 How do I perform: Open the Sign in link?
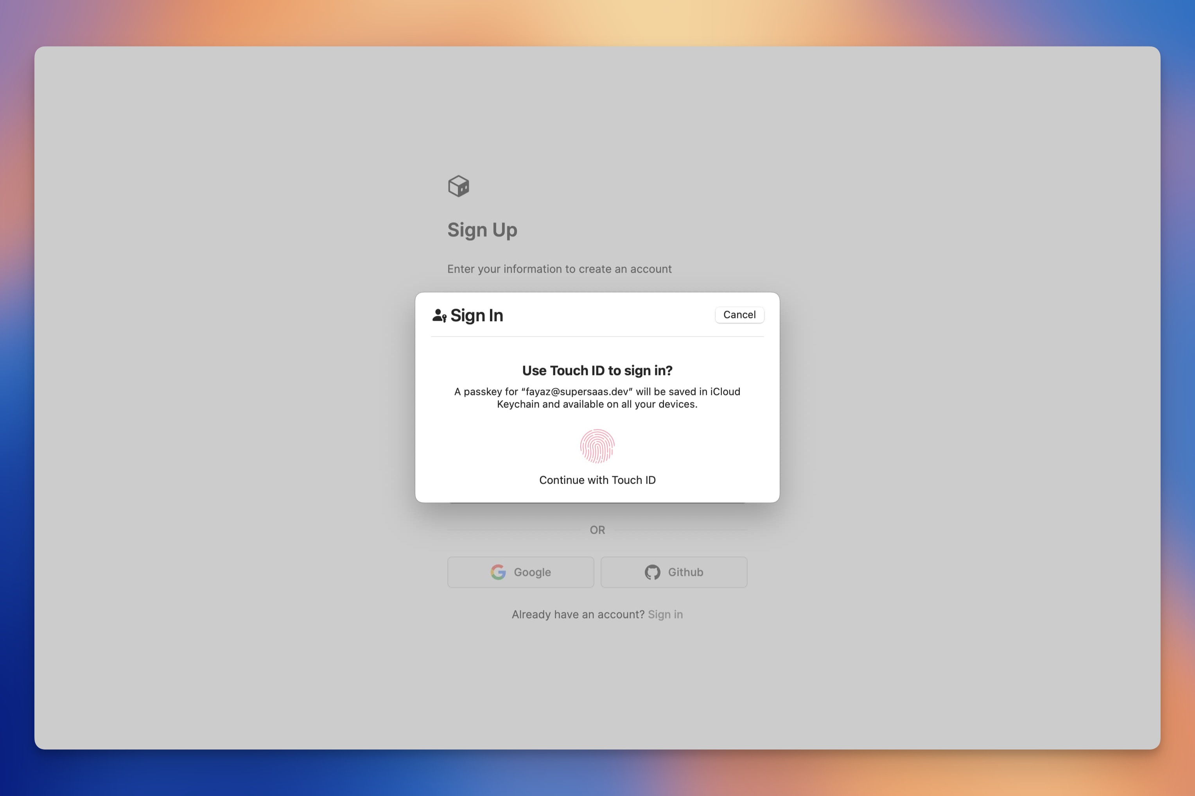coord(665,614)
